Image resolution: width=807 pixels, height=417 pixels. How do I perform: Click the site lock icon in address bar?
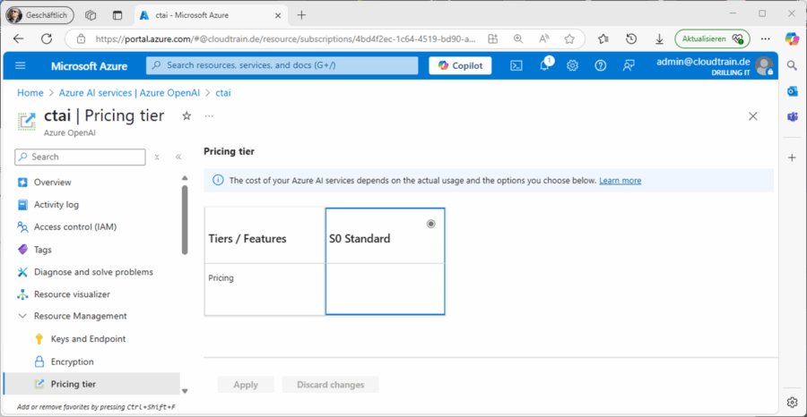pyautogui.click(x=81, y=39)
